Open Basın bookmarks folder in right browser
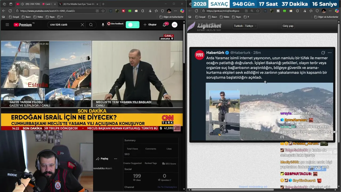The image size is (341, 192). click(213, 17)
